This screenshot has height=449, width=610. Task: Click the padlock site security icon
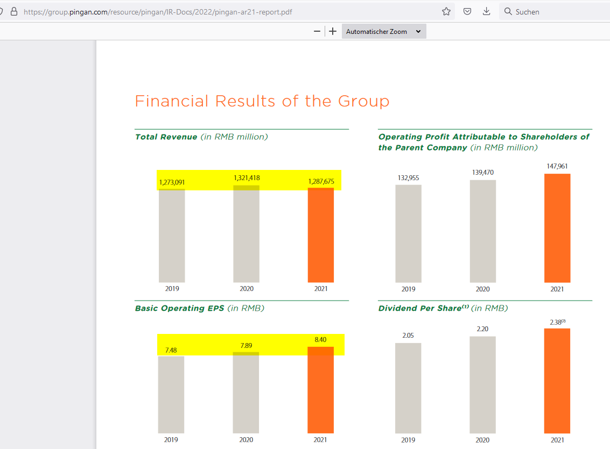[x=14, y=11]
